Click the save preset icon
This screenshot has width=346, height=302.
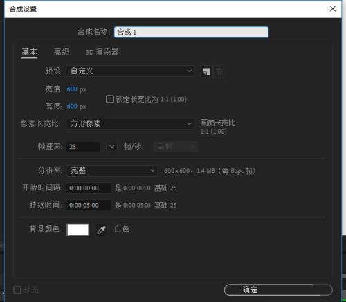(x=207, y=72)
